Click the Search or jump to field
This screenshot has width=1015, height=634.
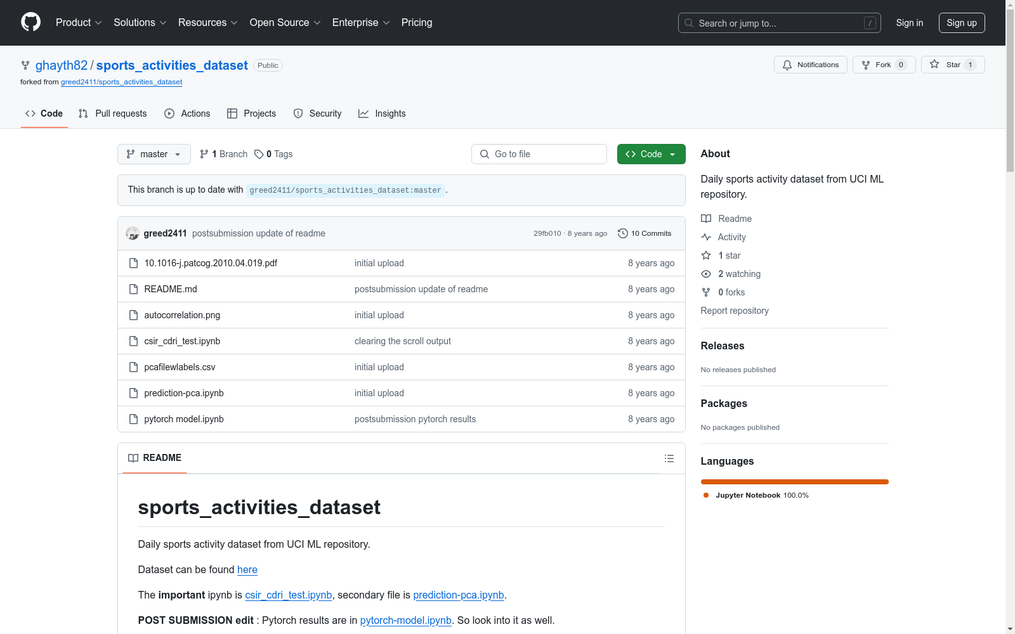[780, 23]
